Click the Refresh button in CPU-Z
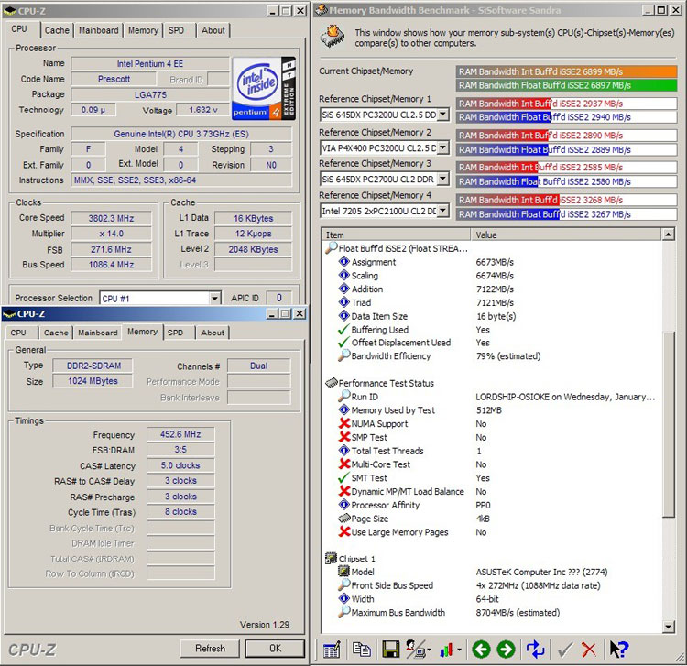 click(x=210, y=649)
